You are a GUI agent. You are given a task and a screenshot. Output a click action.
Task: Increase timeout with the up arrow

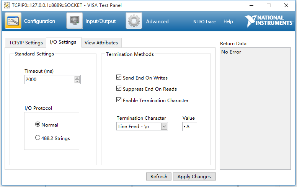click(x=77, y=78)
